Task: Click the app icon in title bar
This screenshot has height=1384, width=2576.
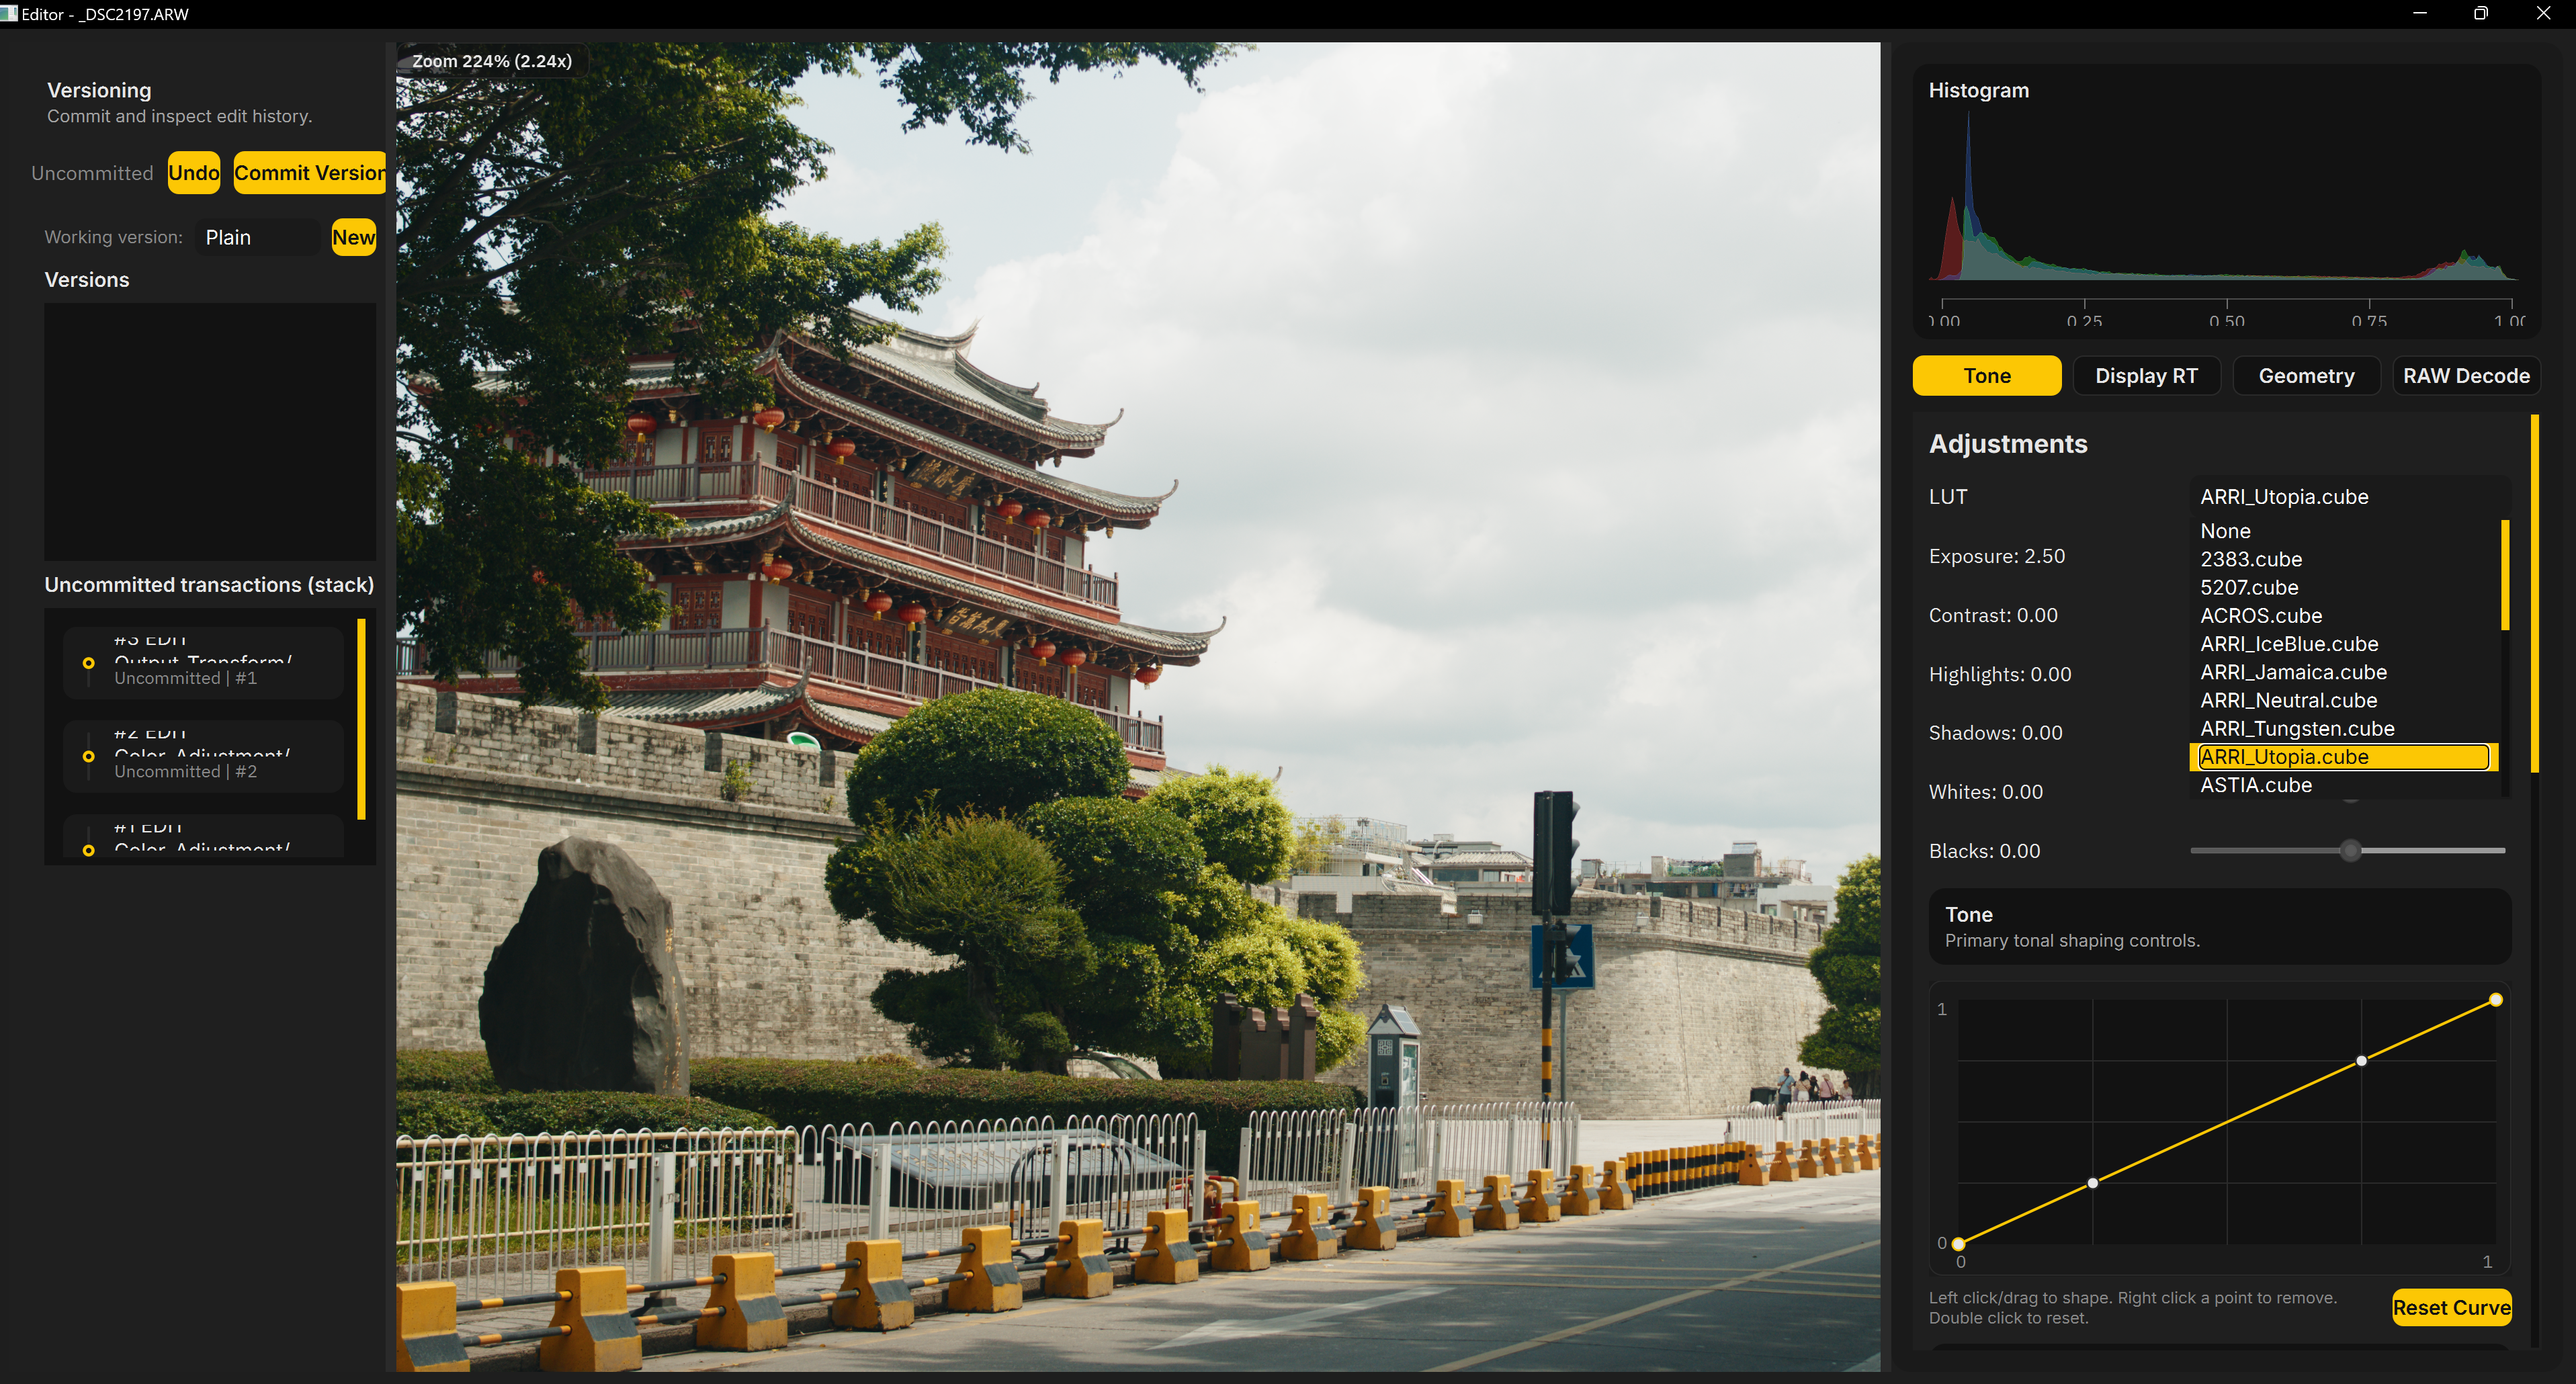Action: 9,13
